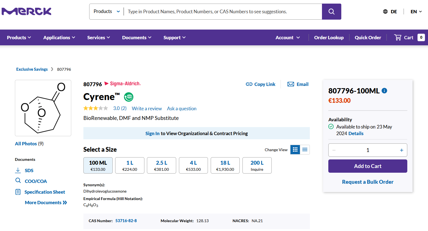Click Ask a question
The height and width of the screenshot is (231, 428).
pos(182,109)
